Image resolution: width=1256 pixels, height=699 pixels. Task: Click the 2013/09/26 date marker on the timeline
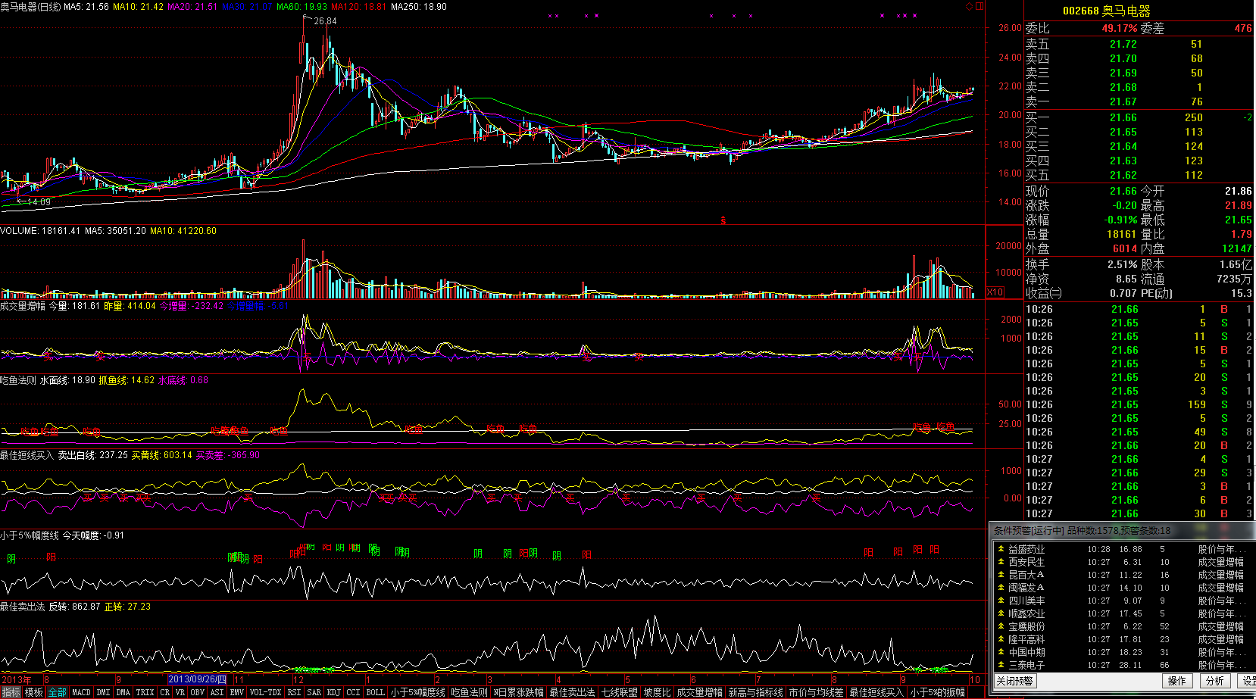click(197, 679)
